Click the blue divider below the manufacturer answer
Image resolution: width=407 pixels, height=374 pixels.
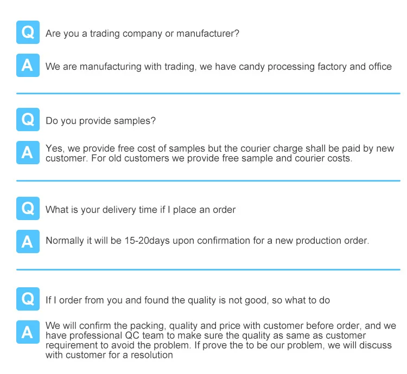208,93
